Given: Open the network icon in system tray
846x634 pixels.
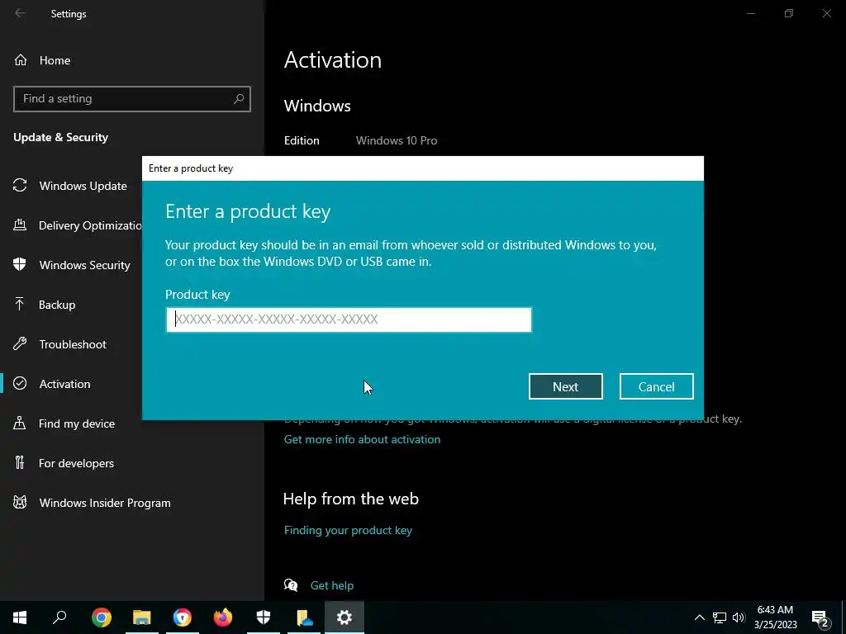Looking at the screenshot, I should [x=720, y=617].
